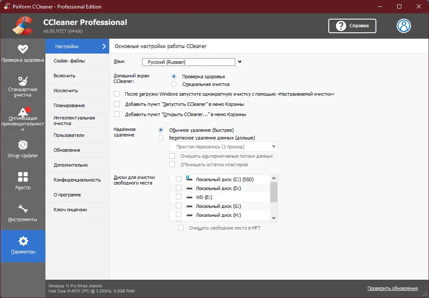Open the Driver Updater gear icon

pyautogui.click(x=23, y=145)
